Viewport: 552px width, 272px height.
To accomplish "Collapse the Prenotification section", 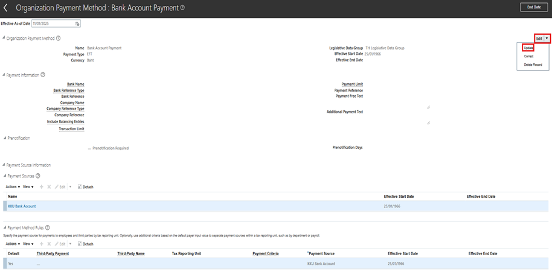I will (x=4, y=138).
